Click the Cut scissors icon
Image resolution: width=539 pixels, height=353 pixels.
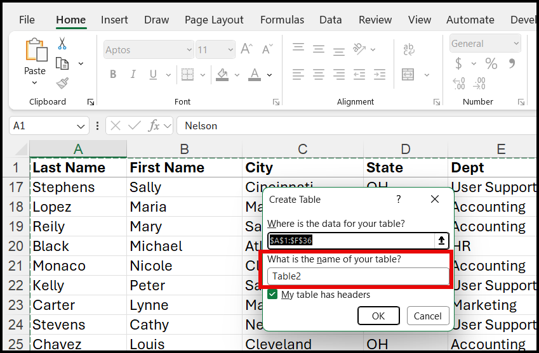tap(62, 44)
